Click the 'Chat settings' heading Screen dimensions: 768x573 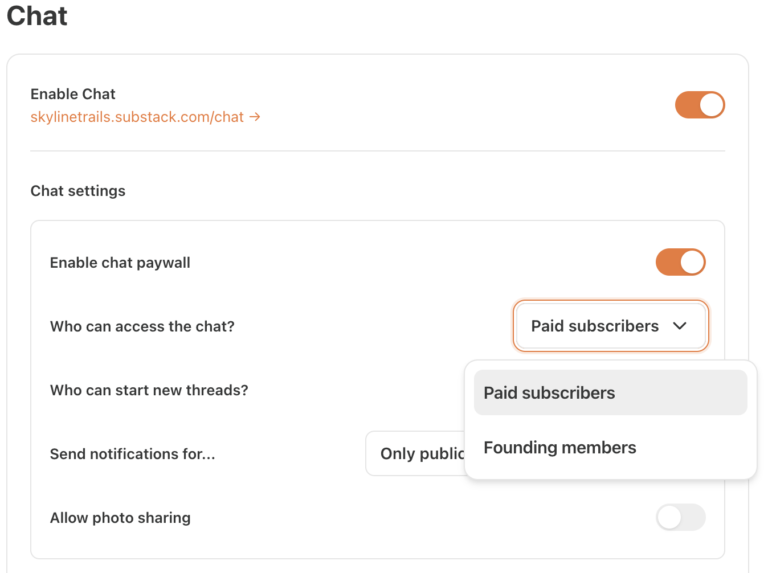78,190
